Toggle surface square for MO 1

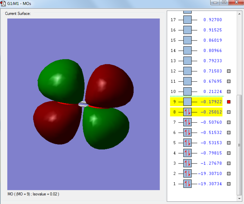(229, 184)
